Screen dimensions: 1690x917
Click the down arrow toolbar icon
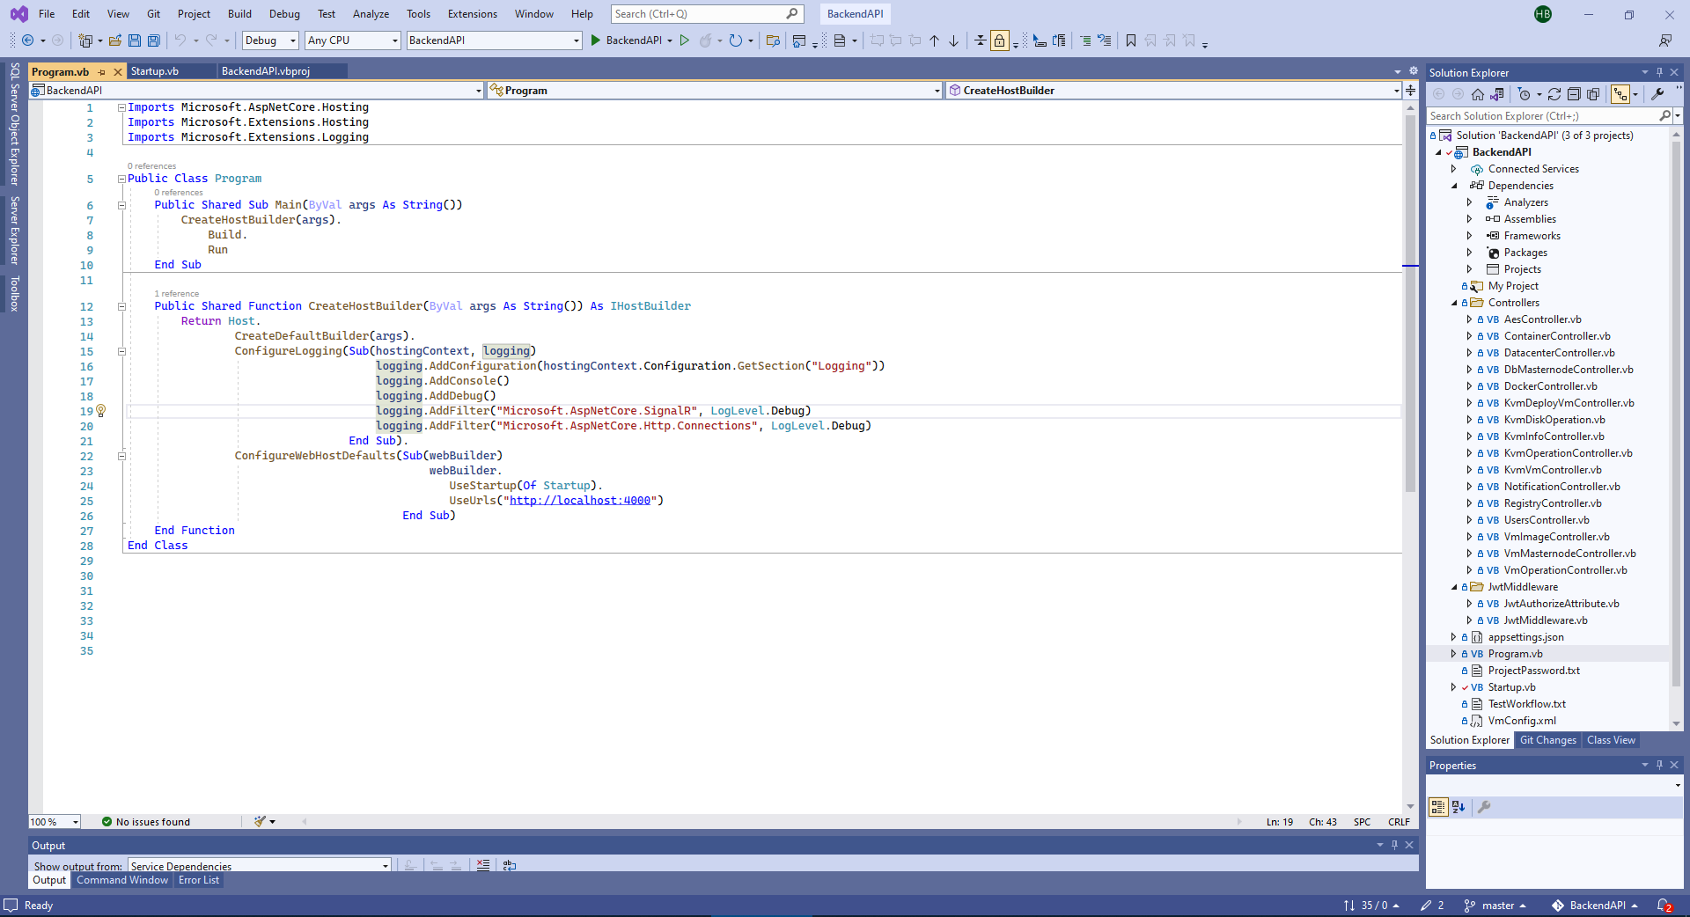click(x=954, y=40)
